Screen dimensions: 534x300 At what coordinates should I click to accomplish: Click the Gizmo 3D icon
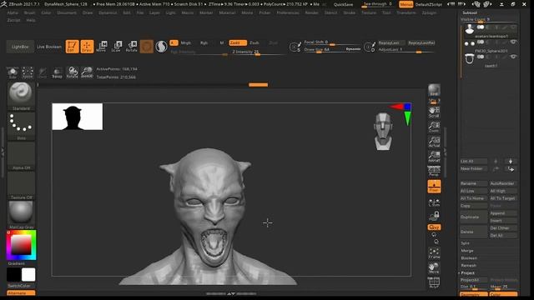point(147,47)
